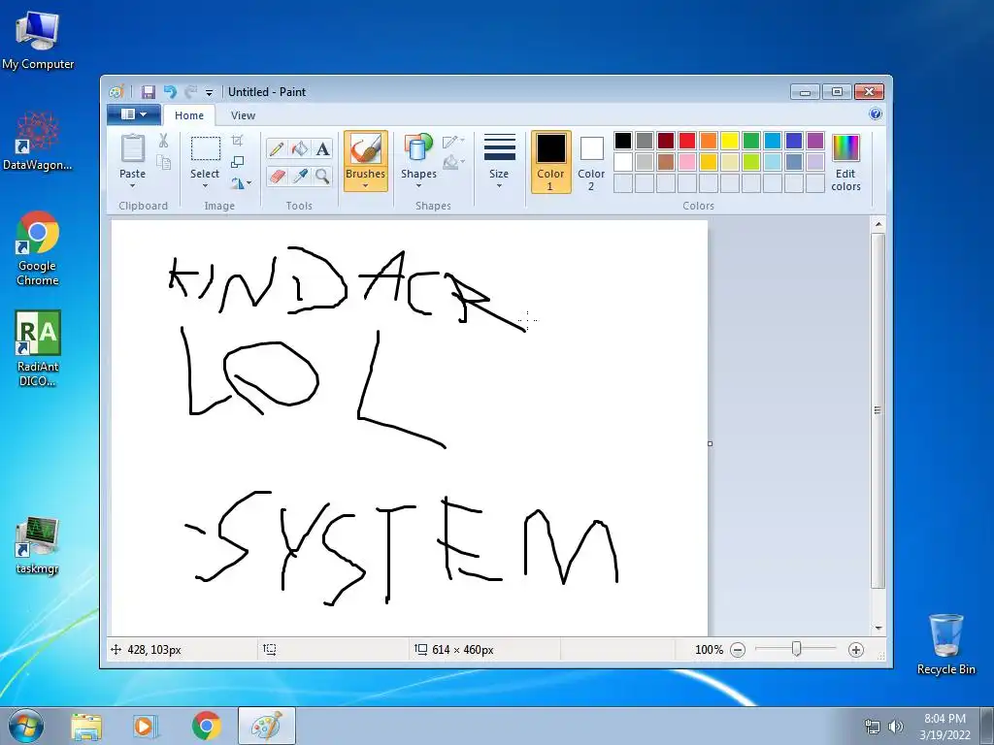Select the taskmgr desktop shortcut
994x745 pixels.
point(38,545)
